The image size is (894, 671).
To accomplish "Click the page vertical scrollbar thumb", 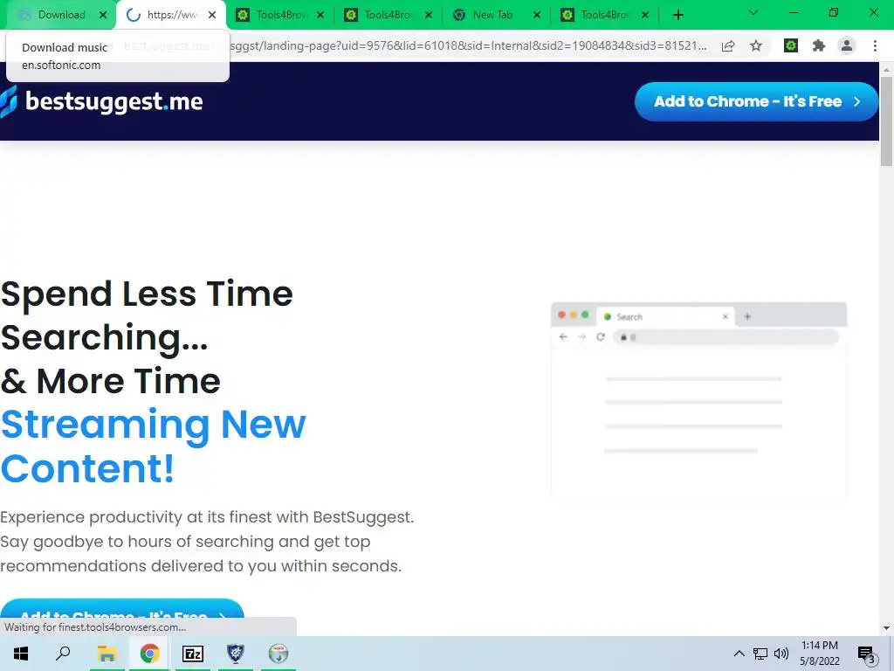I will (886, 121).
